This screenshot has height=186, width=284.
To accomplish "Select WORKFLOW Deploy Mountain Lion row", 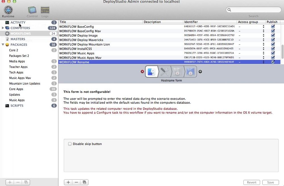I will pos(169,44).
